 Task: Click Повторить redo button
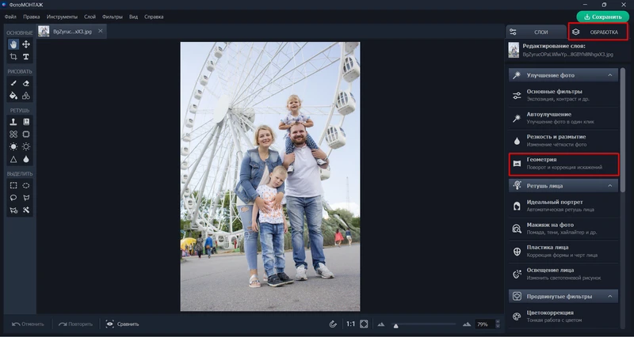click(x=75, y=324)
